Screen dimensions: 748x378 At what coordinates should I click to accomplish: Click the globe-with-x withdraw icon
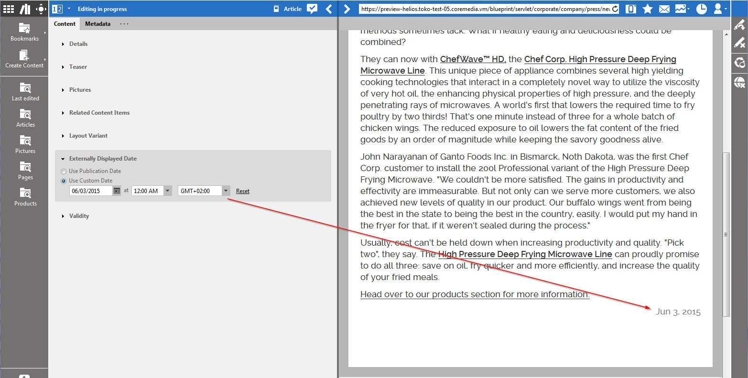click(739, 82)
